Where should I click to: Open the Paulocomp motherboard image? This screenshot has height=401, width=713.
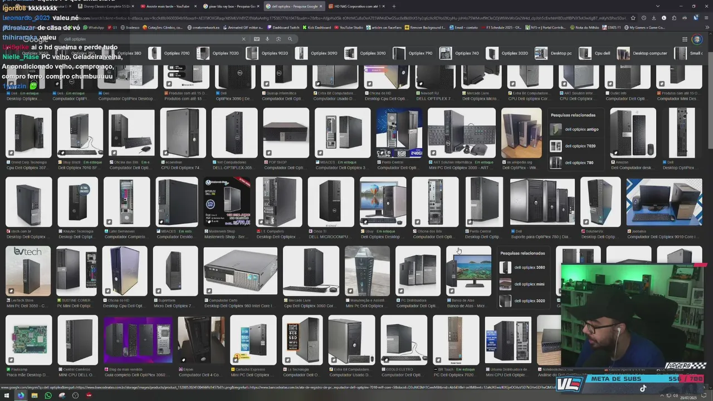(x=28, y=340)
